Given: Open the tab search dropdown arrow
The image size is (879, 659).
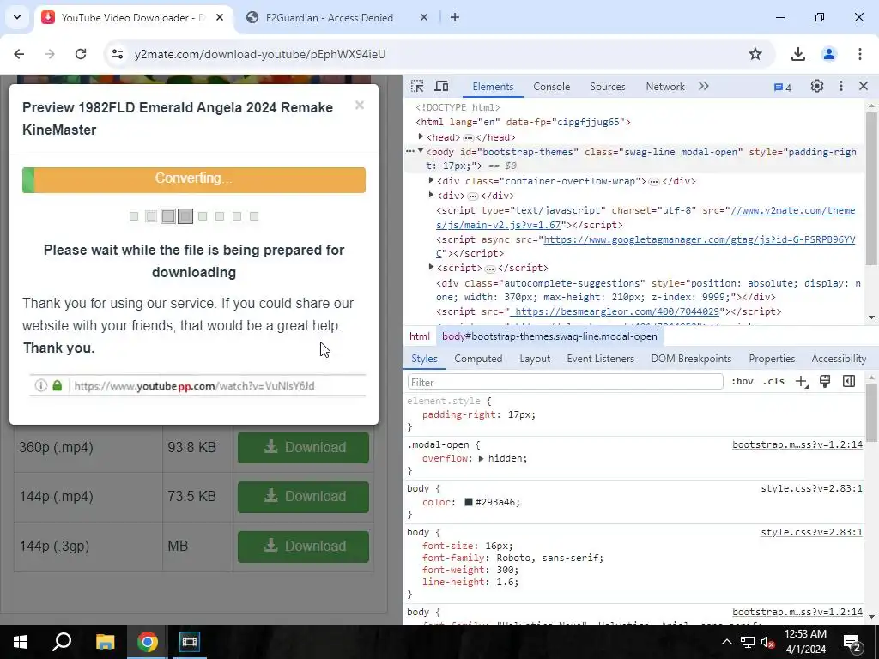Looking at the screenshot, I should 17,17.
